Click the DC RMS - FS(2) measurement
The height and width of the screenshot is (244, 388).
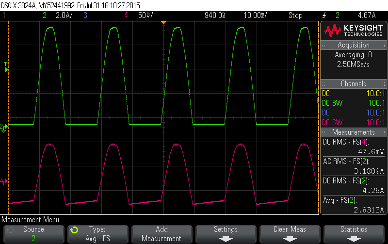[x=346, y=181]
